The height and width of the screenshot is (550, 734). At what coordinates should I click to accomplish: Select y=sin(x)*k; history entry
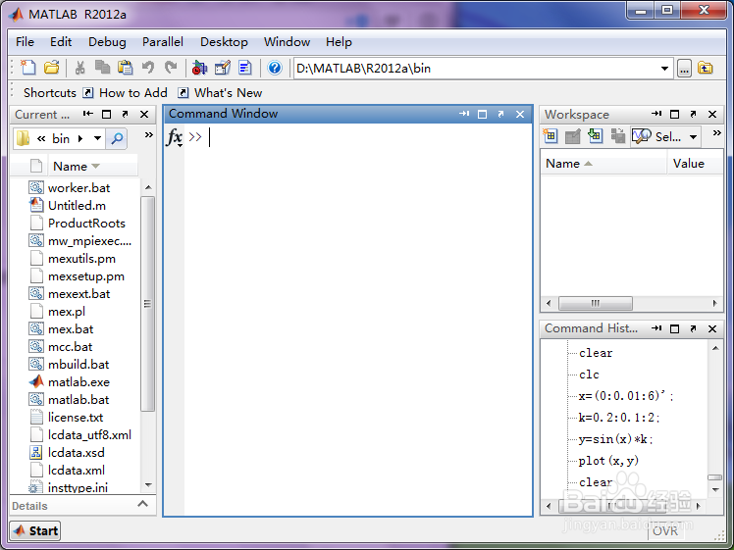click(x=615, y=439)
